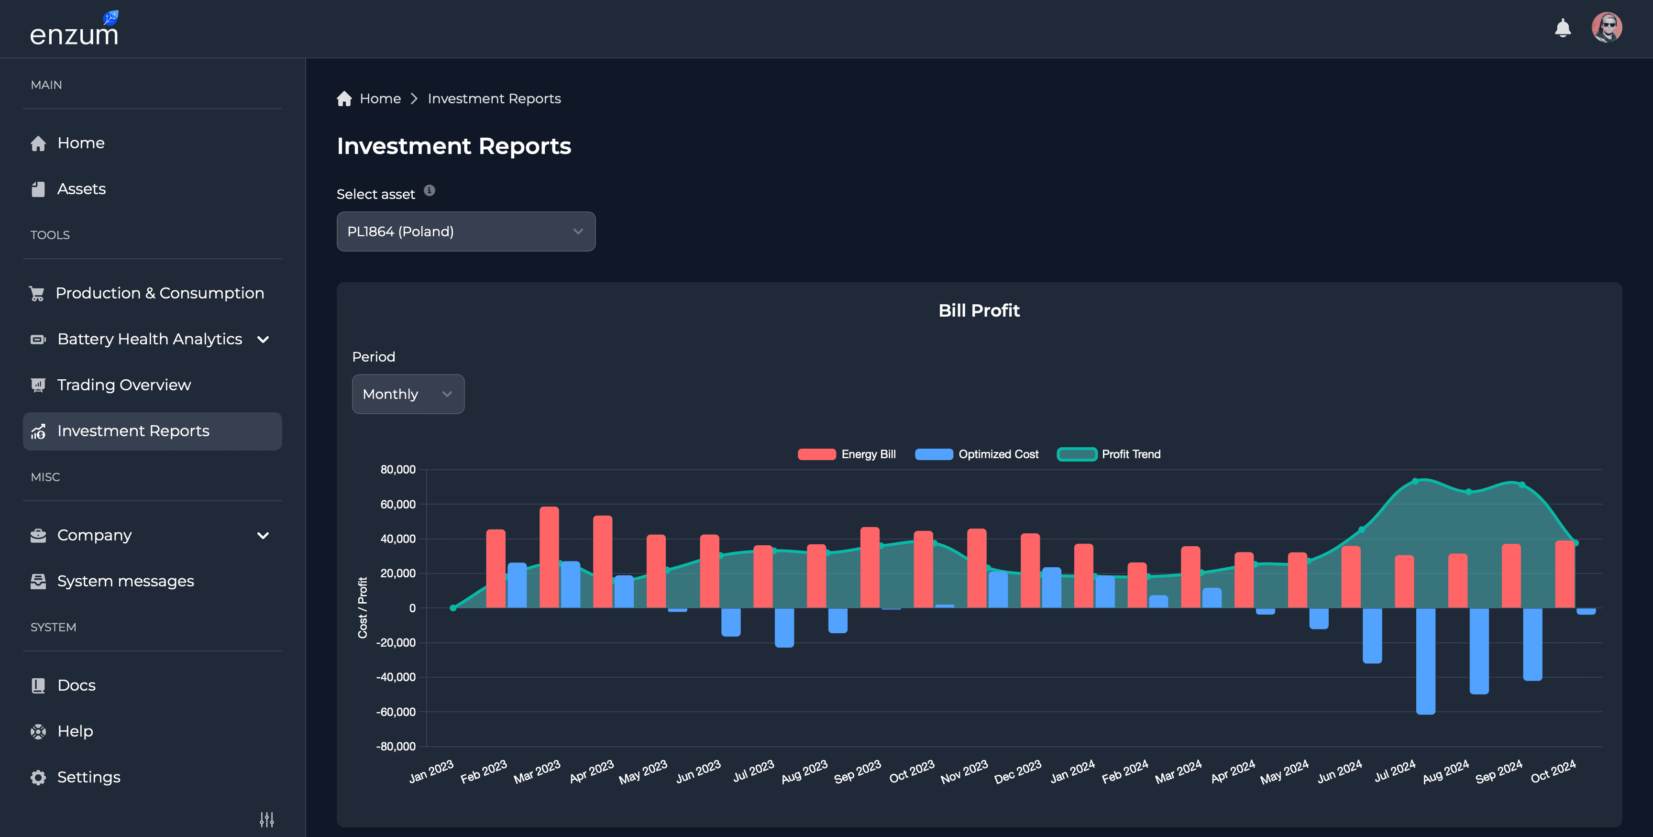Click the home icon in the breadcrumb

click(344, 99)
